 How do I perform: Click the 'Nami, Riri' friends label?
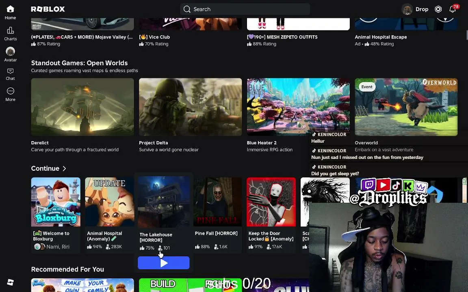[x=58, y=247]
